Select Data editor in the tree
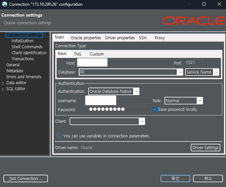Screen dimensions: 226x187 (16, 83)
